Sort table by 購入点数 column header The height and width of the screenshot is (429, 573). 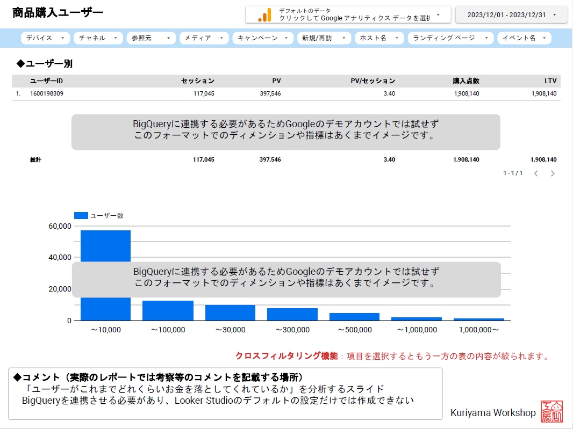(x=466, y=81)
